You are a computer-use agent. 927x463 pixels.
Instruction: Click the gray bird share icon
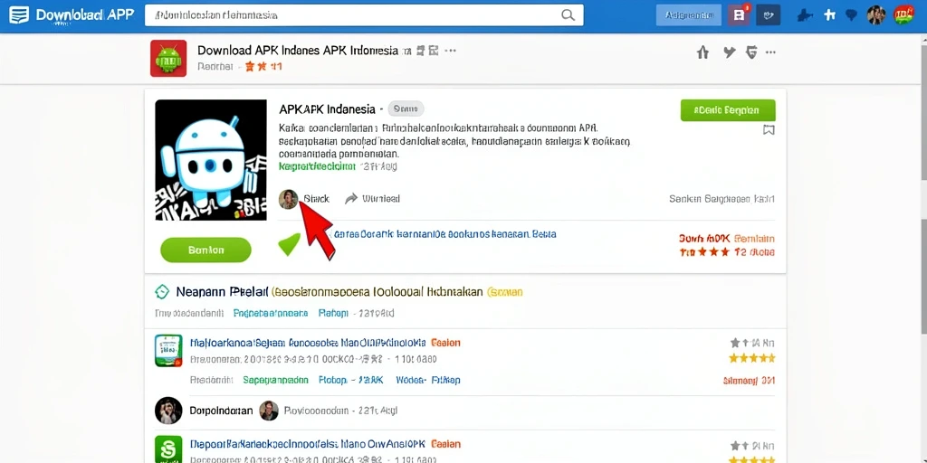[x=730, y=52]
